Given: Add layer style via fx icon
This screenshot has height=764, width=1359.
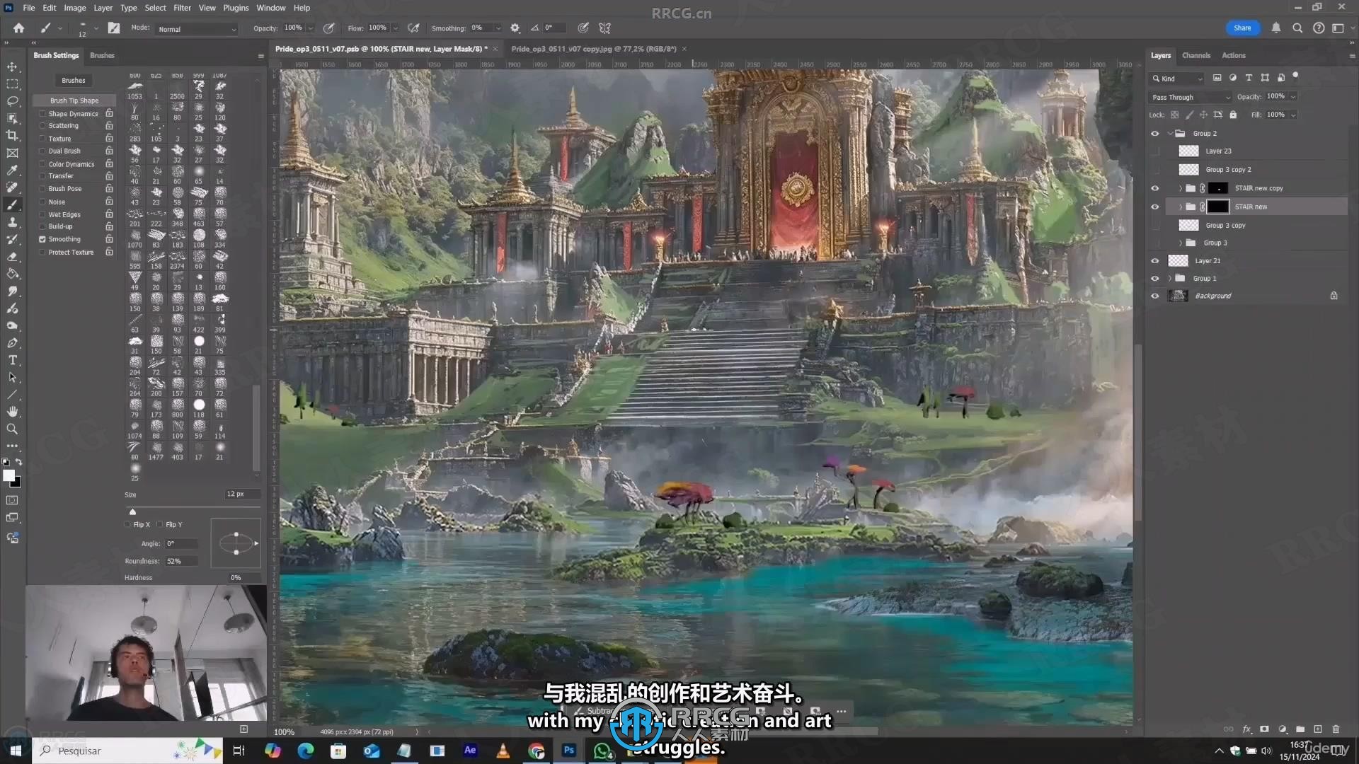Looking at the screenshot, I should tap(1246, 729).
